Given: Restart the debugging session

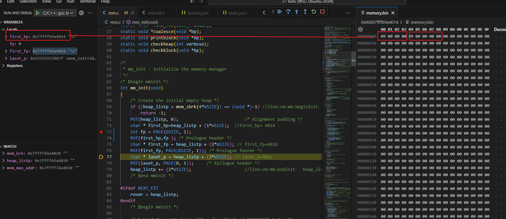Looking at the screenshot, I should pyautogui.click(x=314, y=12).
